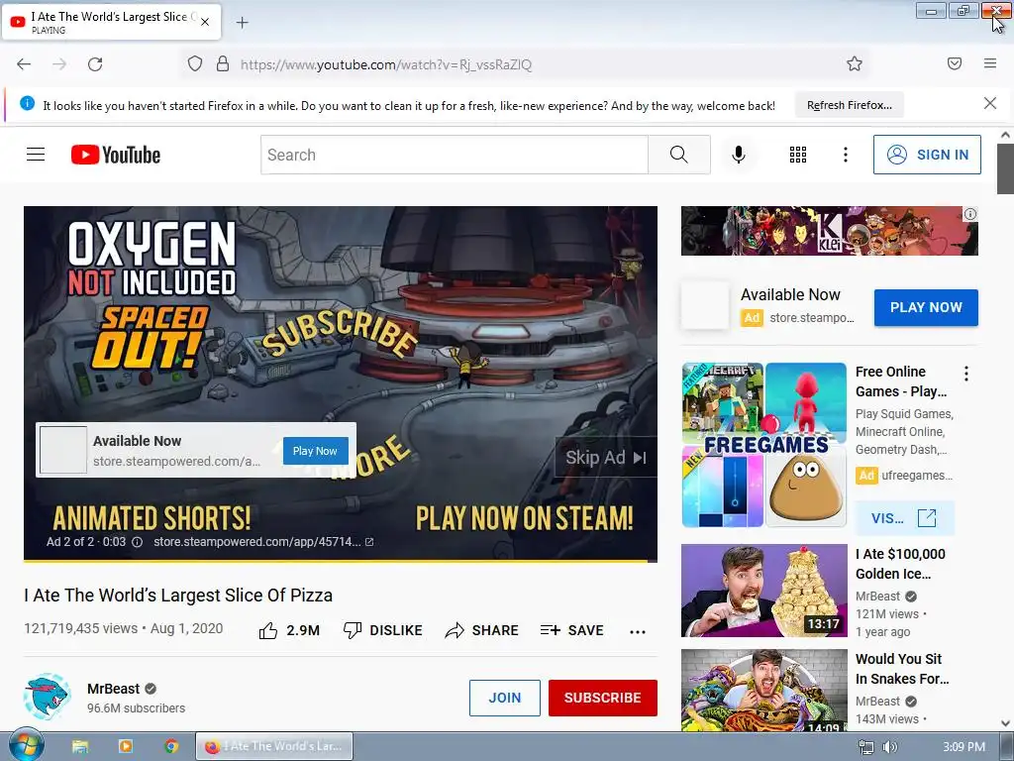This screenshot has width=1014, height=761.
Task: Click the snakes video thumbnail
Action: pos(763,691)
